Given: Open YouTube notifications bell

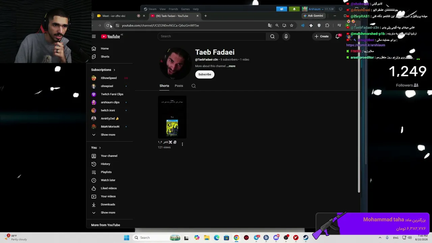Looking at the screenshot, I should (x=337, y=36).
